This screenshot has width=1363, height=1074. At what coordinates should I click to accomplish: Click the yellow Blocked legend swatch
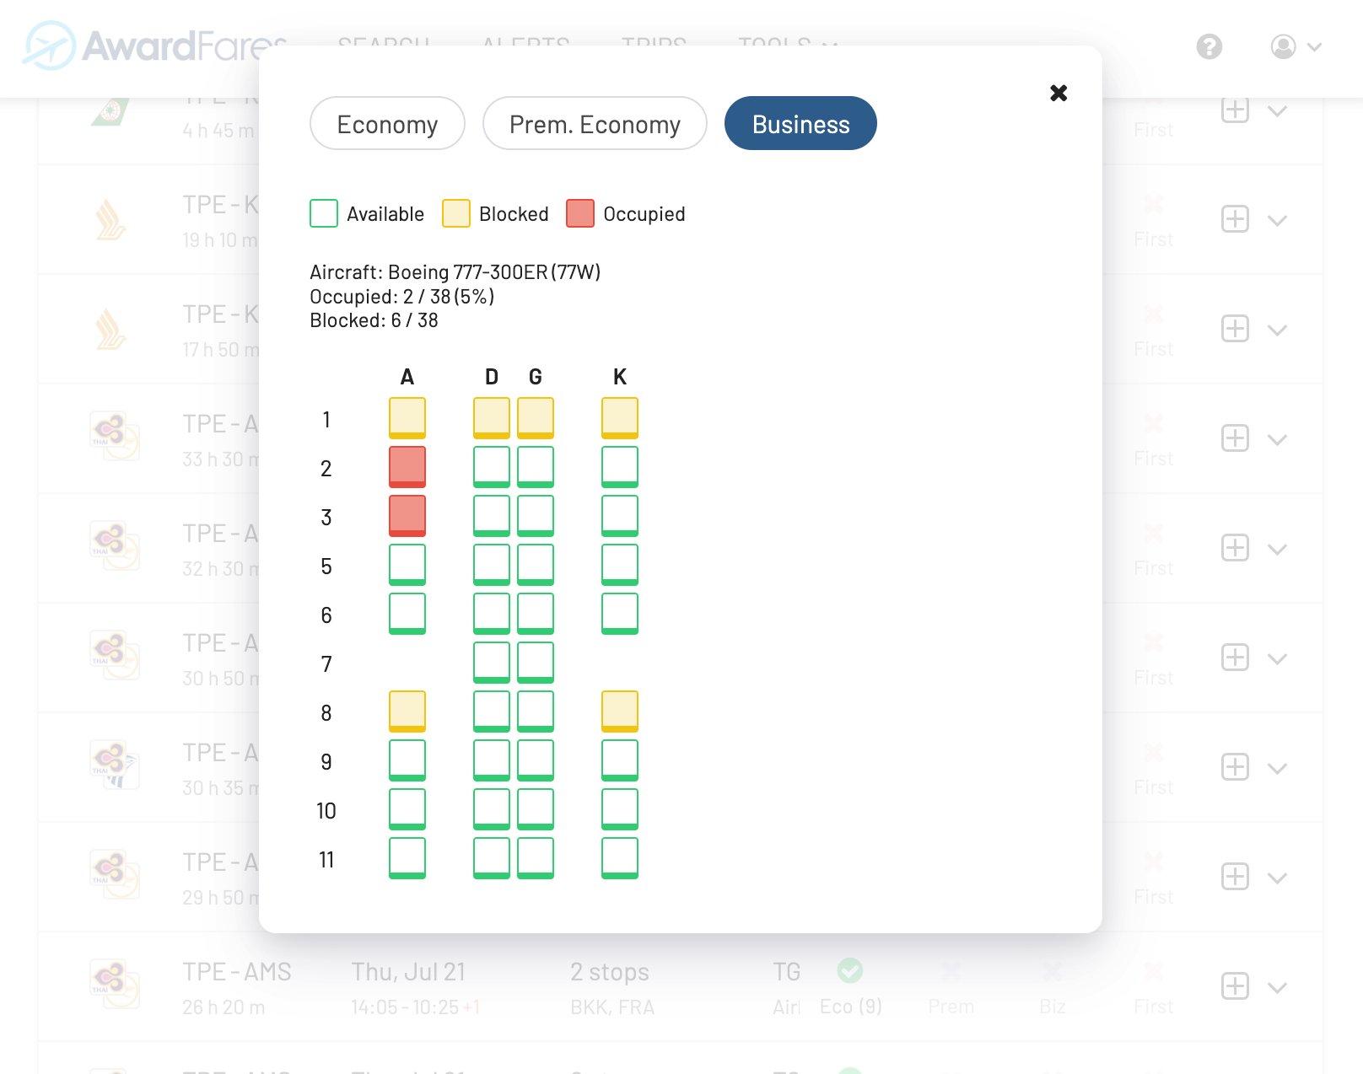pyautogui.click(x=455, y=213)
